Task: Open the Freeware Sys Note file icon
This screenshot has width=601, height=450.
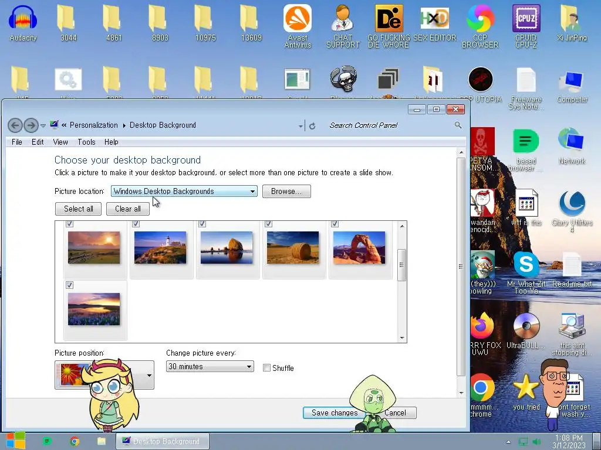Action: pyautogui.click(x=526, y=89)
